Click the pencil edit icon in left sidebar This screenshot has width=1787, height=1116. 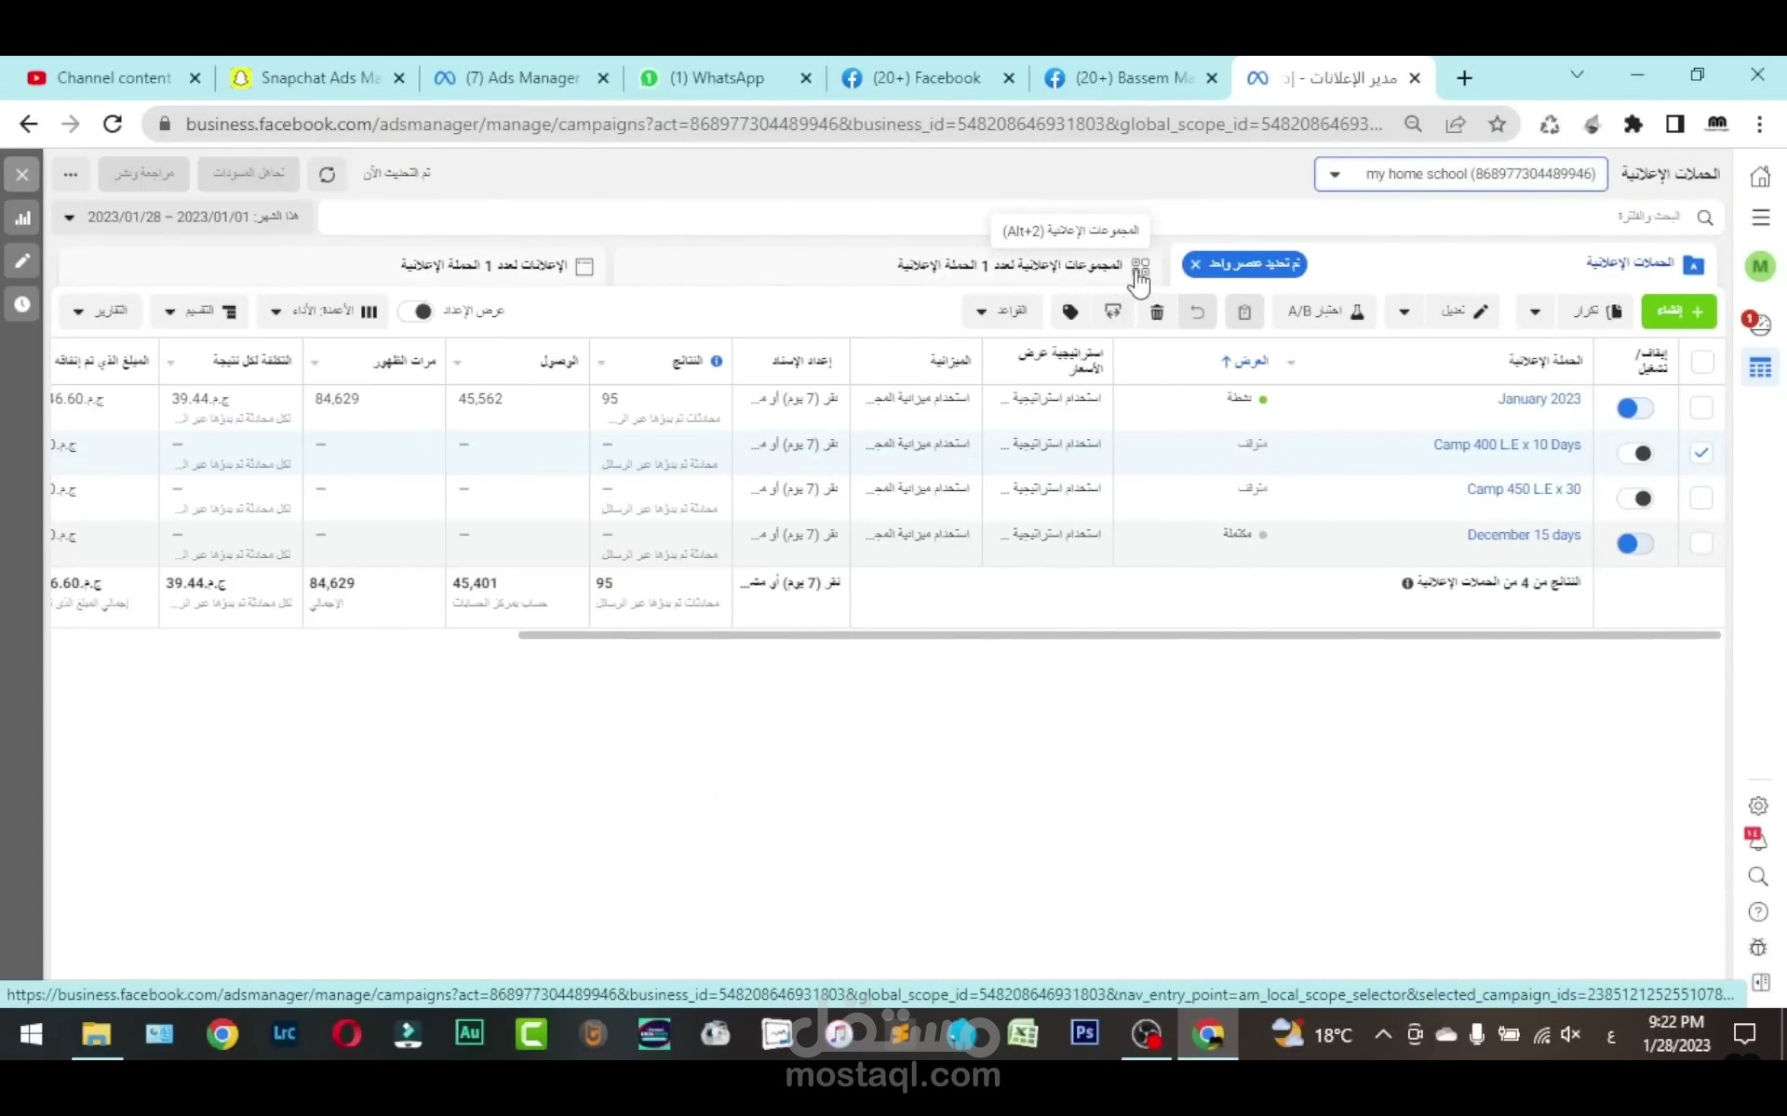[22, 261]
